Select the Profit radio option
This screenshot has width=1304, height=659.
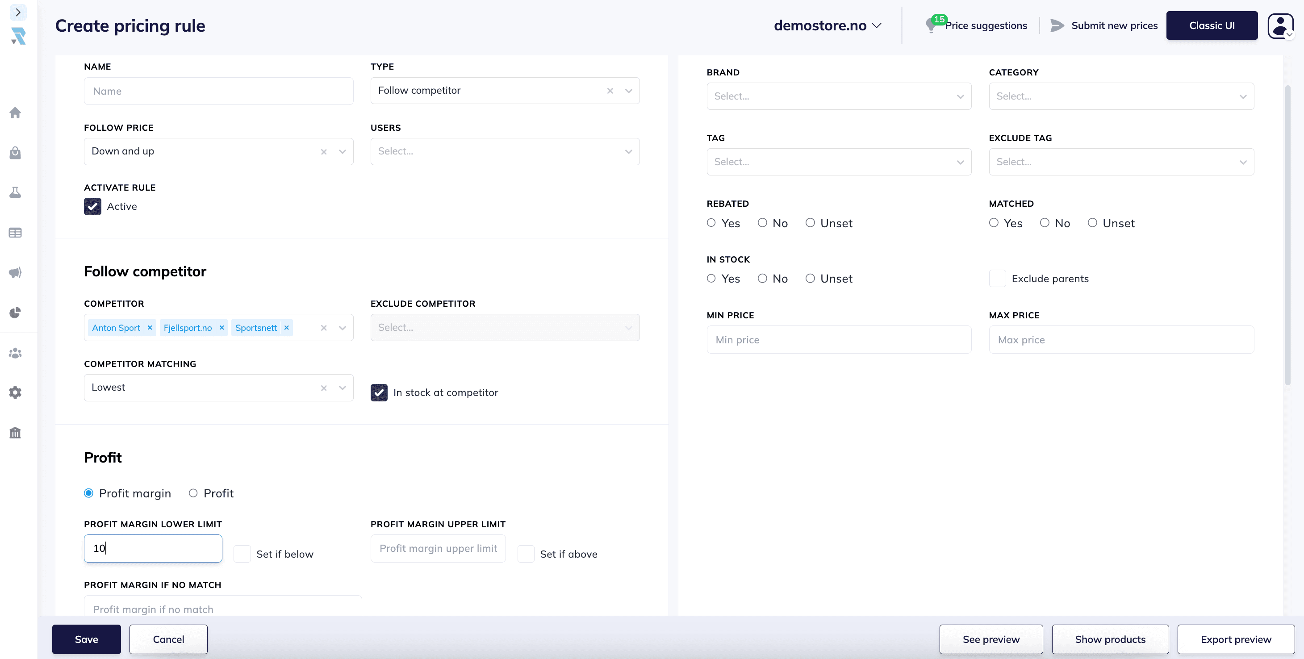pos(193,493)
